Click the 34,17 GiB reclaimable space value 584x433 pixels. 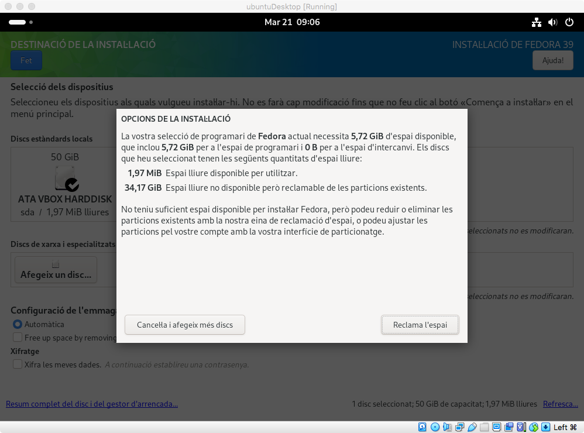click(143, 188)
